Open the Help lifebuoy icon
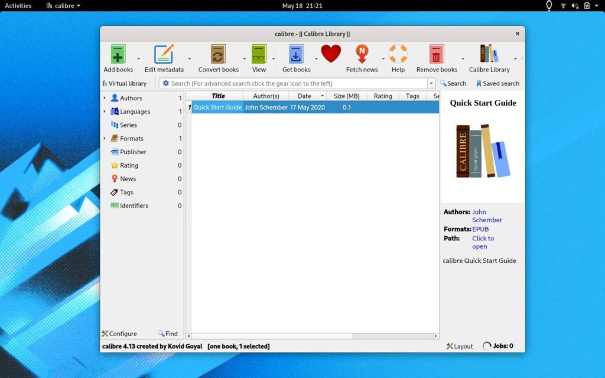 (398, 55)
